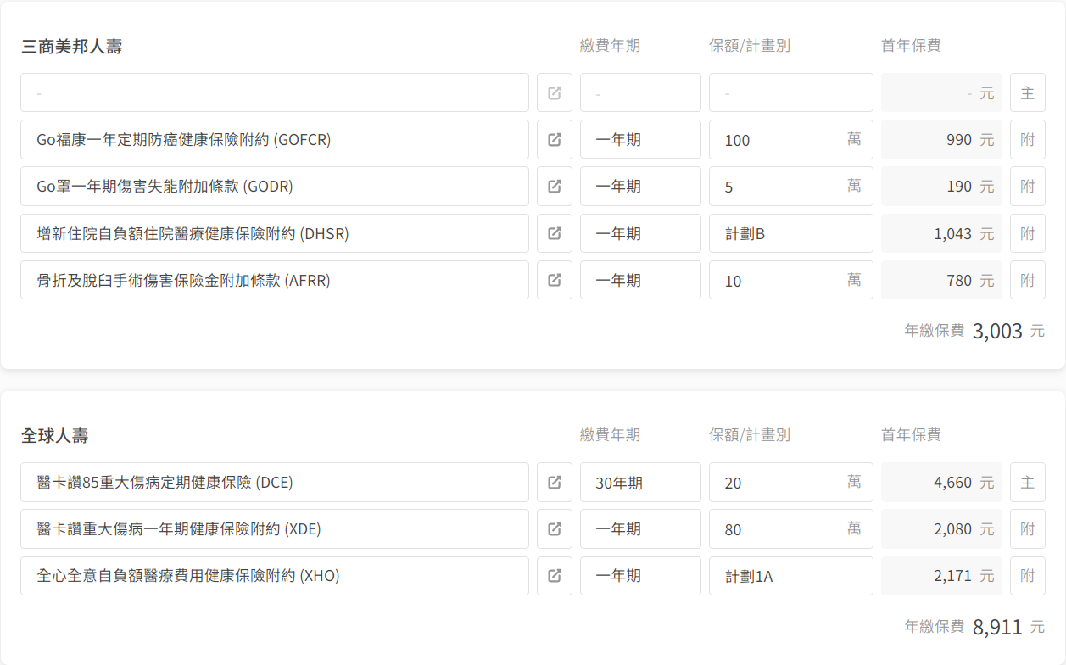This screenshot has height=665, width=1066.
Task: Click the 附 tag on XHO row
Action: tap(1028, 576)
